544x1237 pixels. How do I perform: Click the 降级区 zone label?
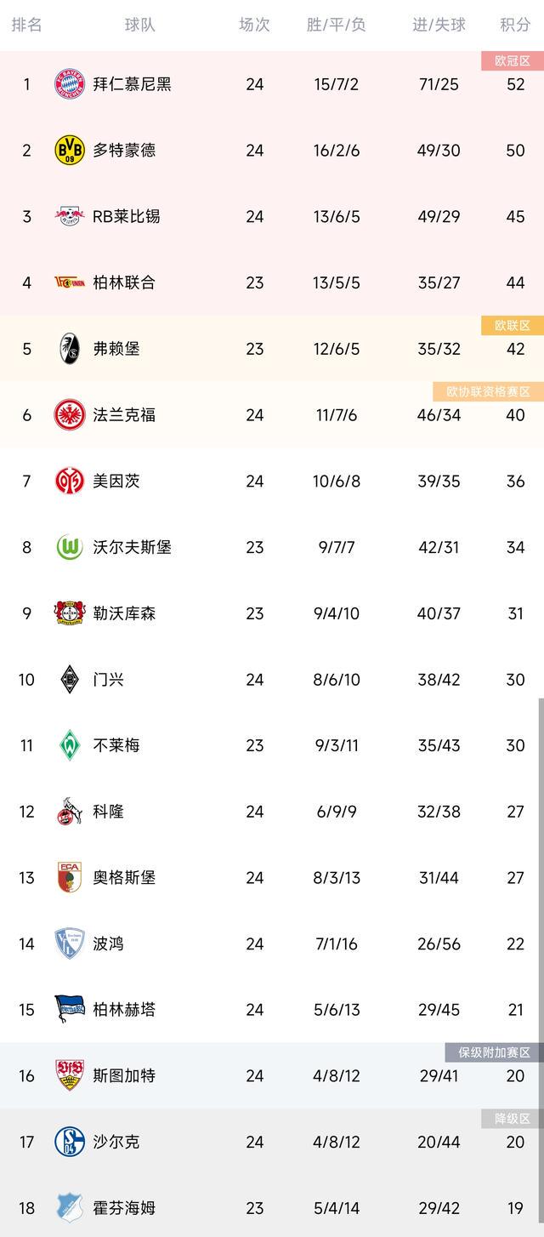coord(513,1119)
